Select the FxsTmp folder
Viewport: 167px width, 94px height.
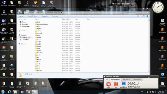click(39, 70)
